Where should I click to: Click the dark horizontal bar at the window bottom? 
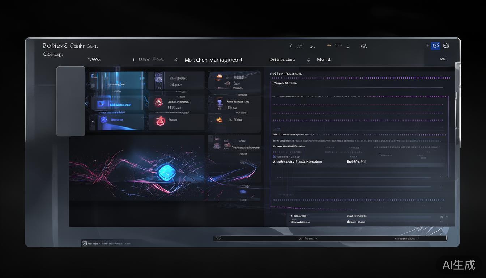point(330,239)
